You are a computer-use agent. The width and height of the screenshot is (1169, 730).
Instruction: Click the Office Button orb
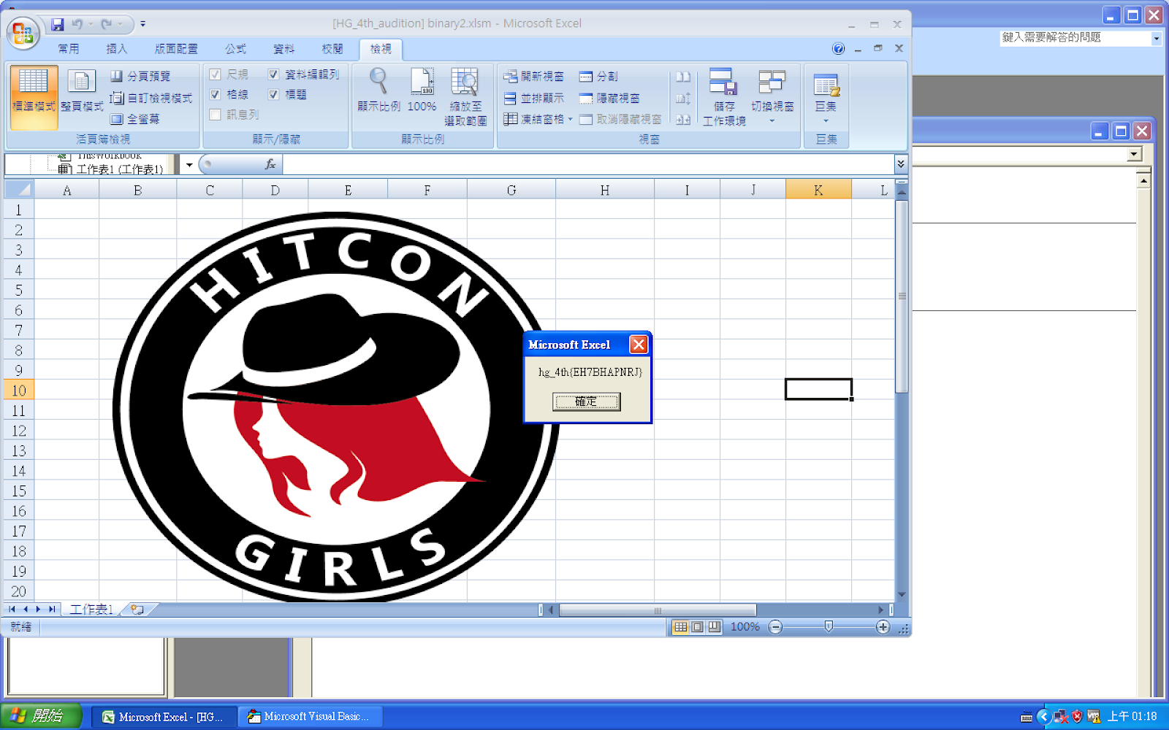[23, 33]
